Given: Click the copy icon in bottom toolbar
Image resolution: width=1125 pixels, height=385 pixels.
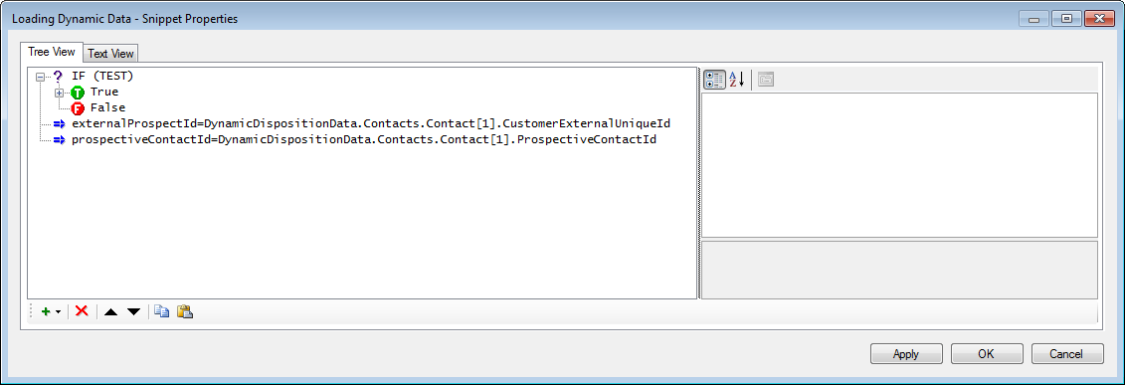Looking at the screenshot, I should (x=162, y=311).
